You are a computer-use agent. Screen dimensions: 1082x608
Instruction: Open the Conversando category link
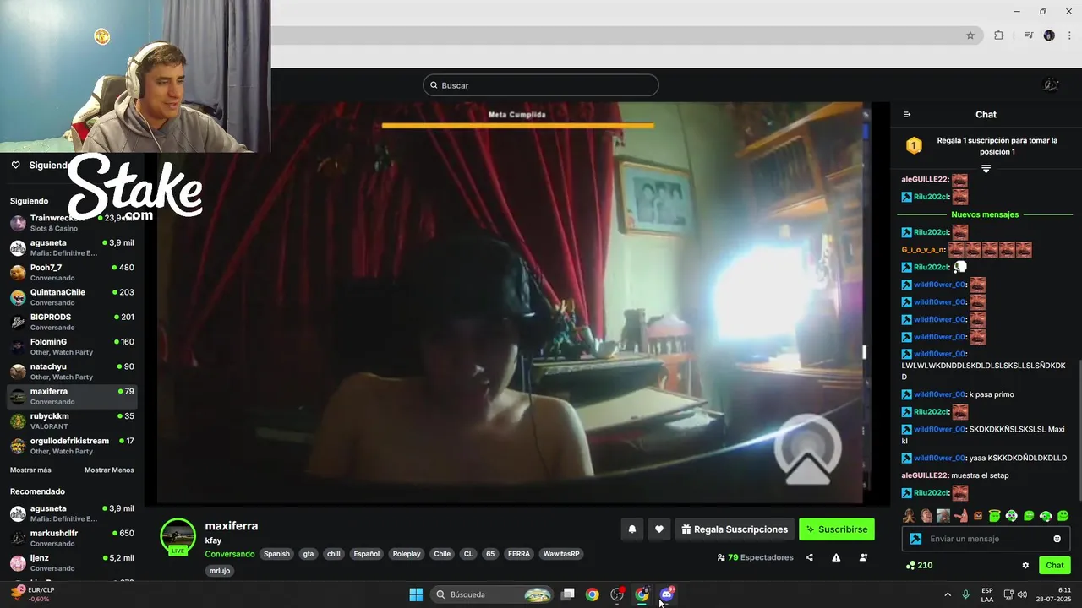229,554
